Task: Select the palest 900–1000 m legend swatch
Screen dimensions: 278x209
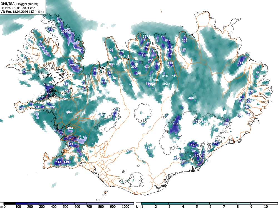Action: (x=116, y=203)
